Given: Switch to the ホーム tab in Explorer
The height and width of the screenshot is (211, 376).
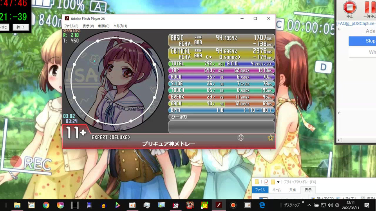Looking at the screenshot, I should [x=277, y=190].
